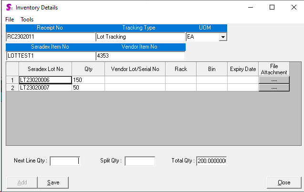Select the Tracking Type field
Viewport: 304px width, 192px height.
pyautogui.click(x=140, y=37)
